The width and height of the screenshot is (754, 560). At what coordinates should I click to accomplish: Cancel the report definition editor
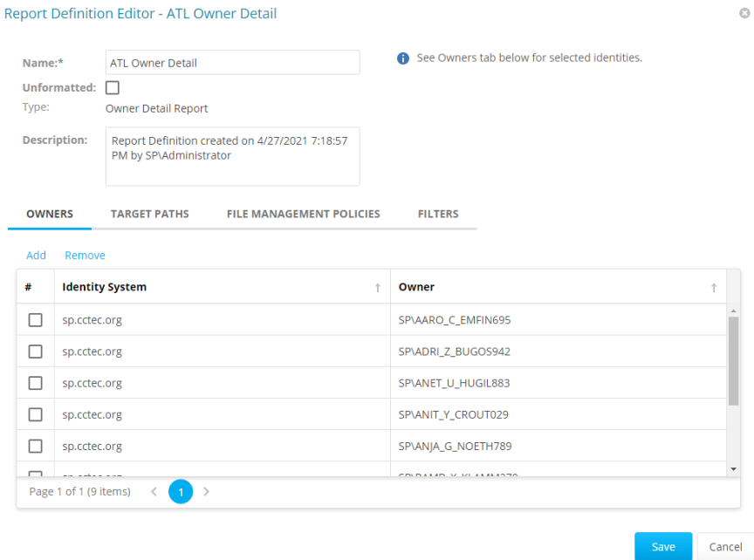[x=725, y=547]
